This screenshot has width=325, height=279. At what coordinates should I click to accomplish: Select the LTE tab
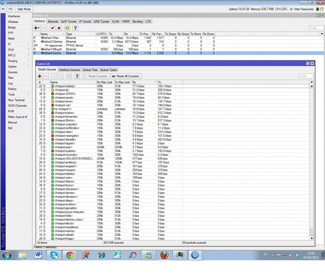[x=148, y=21]
